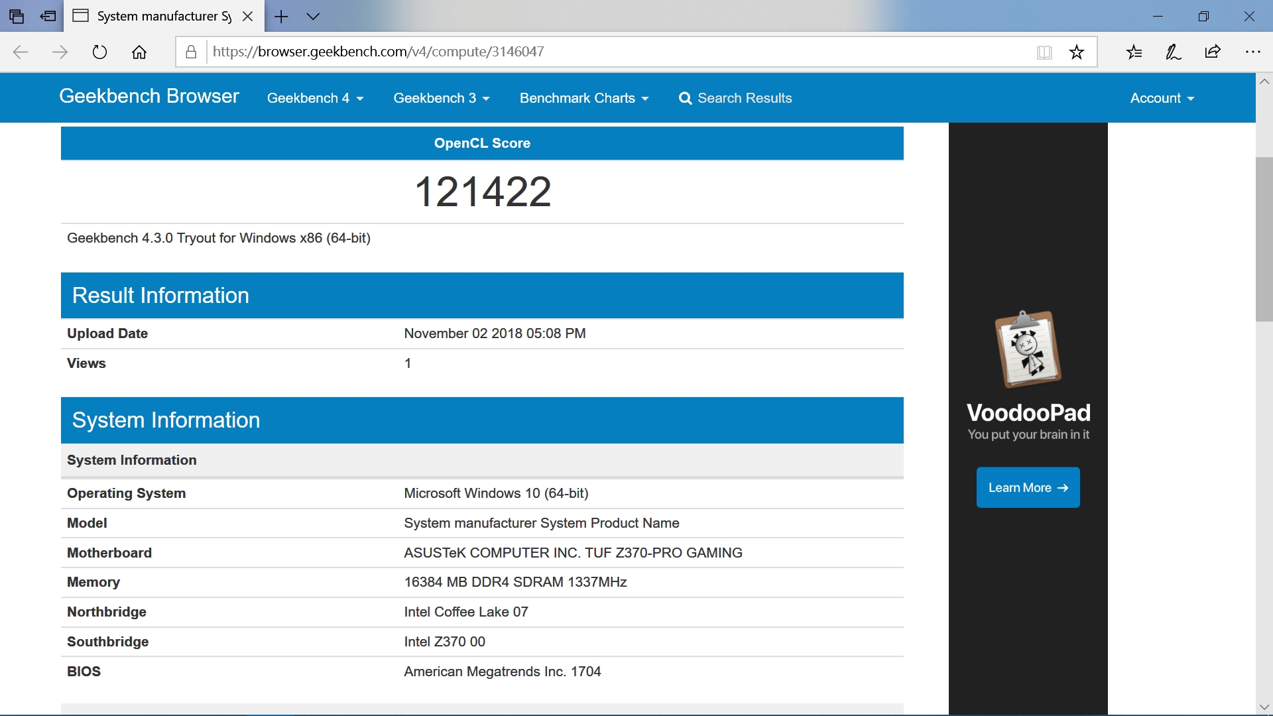Open Reading view icon in address bar
The height and width of the screenshot is (716, 1273).
pyautogui.click(x=1044, y=52)
